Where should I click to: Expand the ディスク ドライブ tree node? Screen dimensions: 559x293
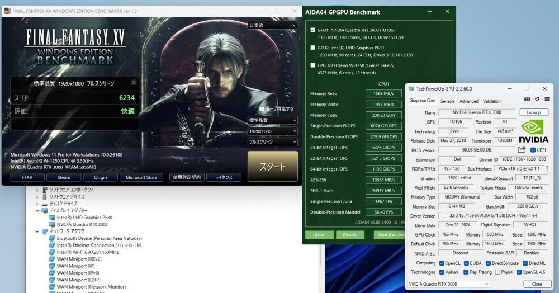(37, 204)
